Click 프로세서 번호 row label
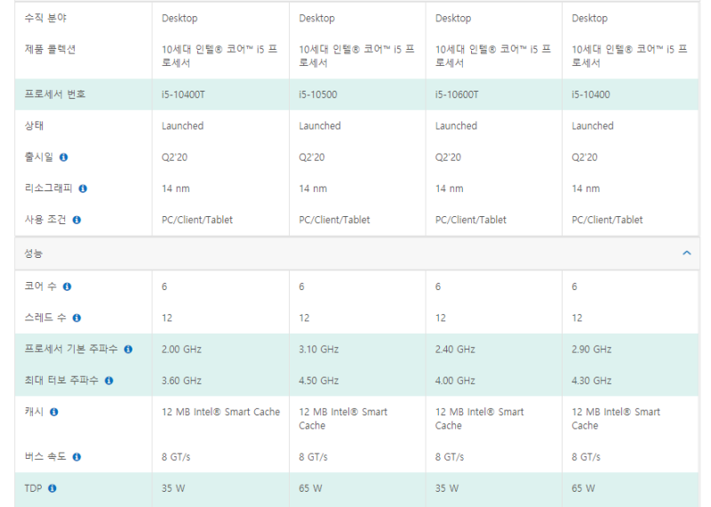711x507 pixels. 55,94
